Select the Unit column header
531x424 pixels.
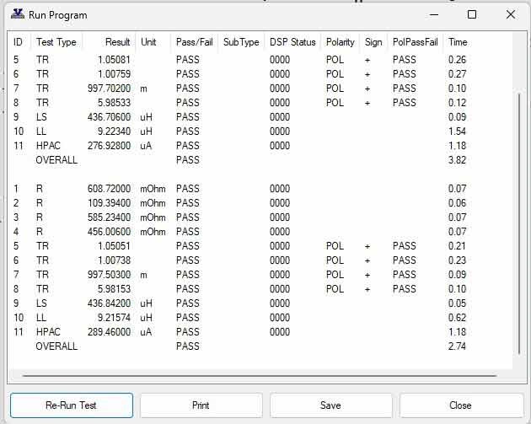tap(149, 42)
